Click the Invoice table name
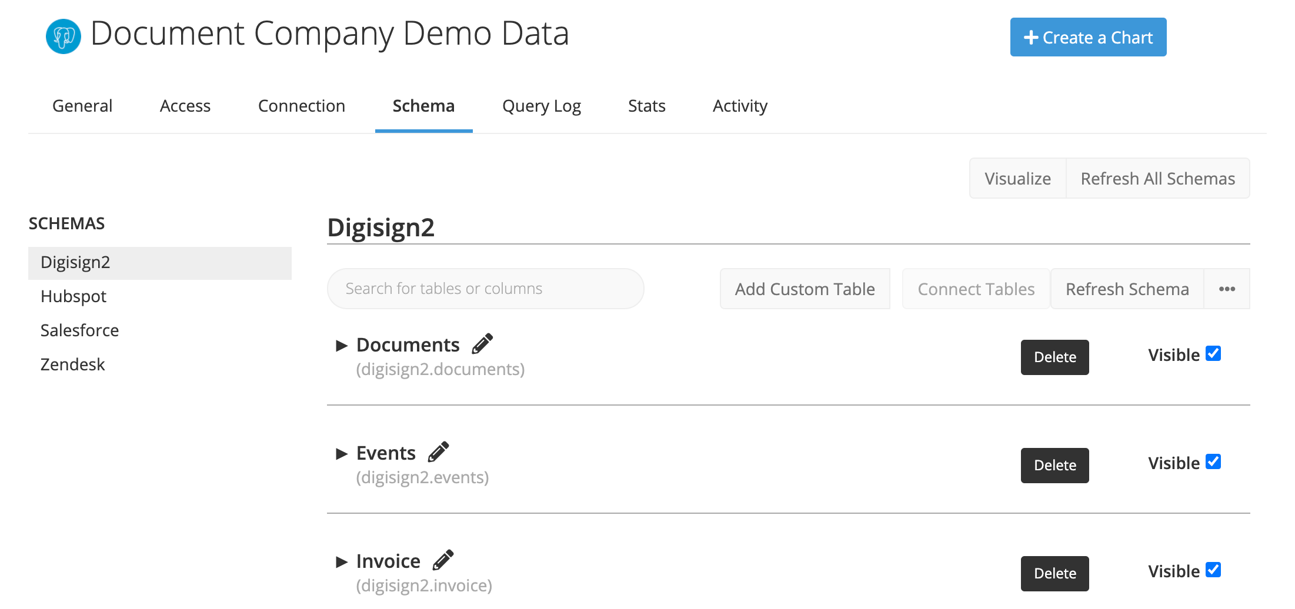Image resolution: width=1295 pixels, height=609 pixels. (388, 561)
